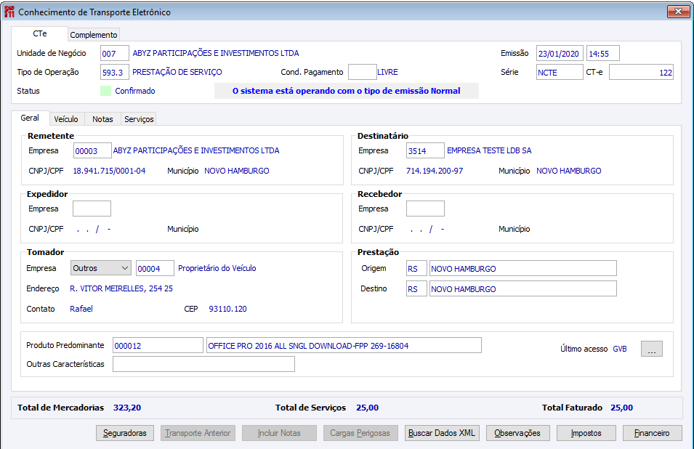This screenshot has height=449, width=694.
Task: Close the Conhecimento de Transporte window
Action: [x=678, y=12]
